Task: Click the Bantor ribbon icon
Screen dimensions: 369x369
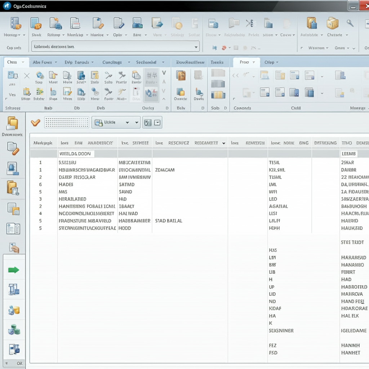Action: pos(136,76)
